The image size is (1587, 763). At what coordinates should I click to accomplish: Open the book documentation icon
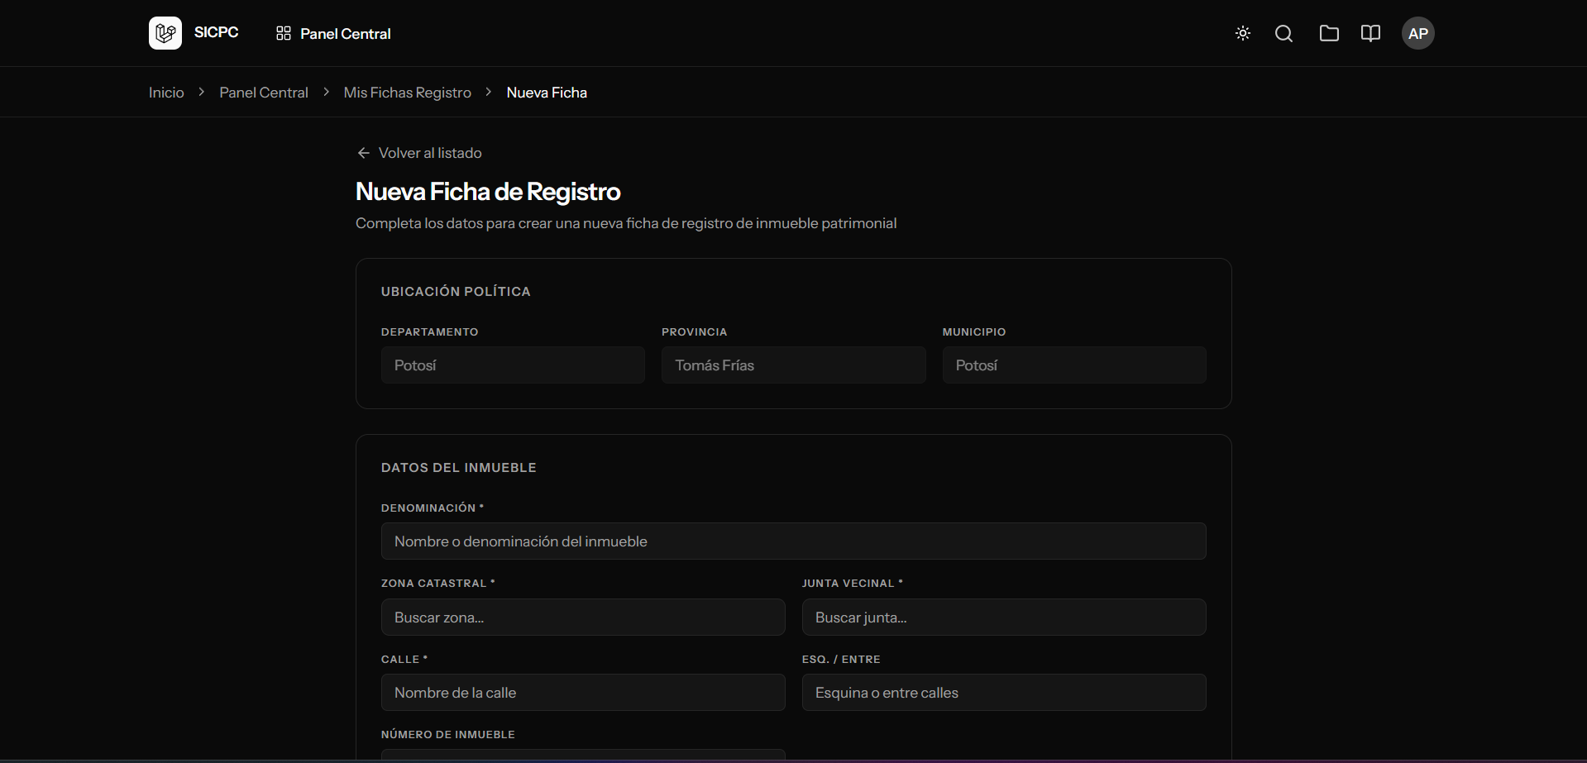[x=1370, y=33]
